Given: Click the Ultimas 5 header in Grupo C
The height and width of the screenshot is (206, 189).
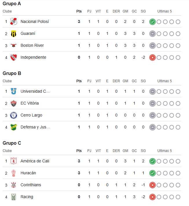Looking at the screenshot, I should (164, 151).
